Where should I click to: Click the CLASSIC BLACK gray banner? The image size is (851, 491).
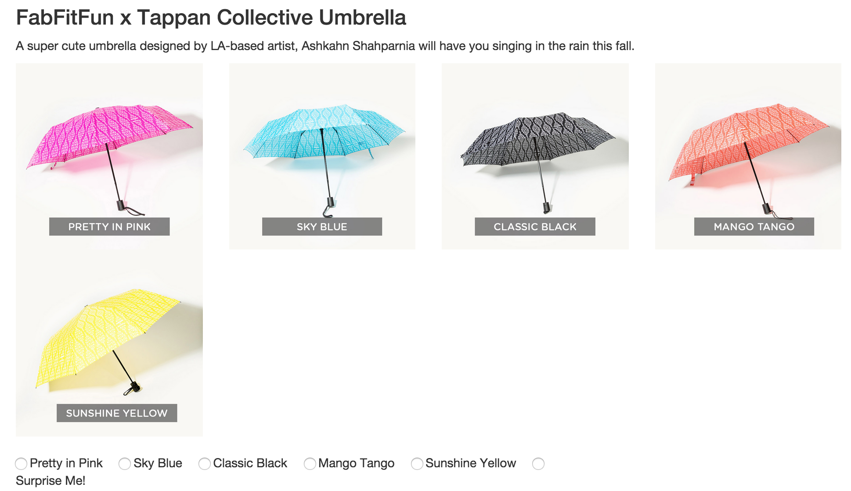[535, 227]
